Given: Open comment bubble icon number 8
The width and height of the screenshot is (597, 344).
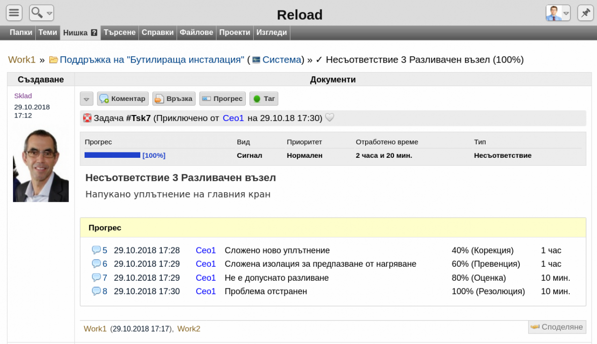Looking at the screenshot, I should click(96, 291).
